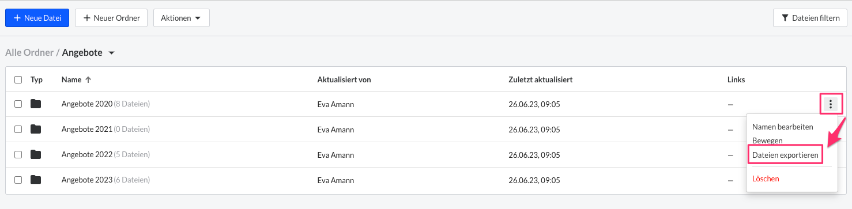Viewport: 852px width, 209px height.
Task: Select Dateien exportieren from context menu
Action: click(x=785, y=155)
